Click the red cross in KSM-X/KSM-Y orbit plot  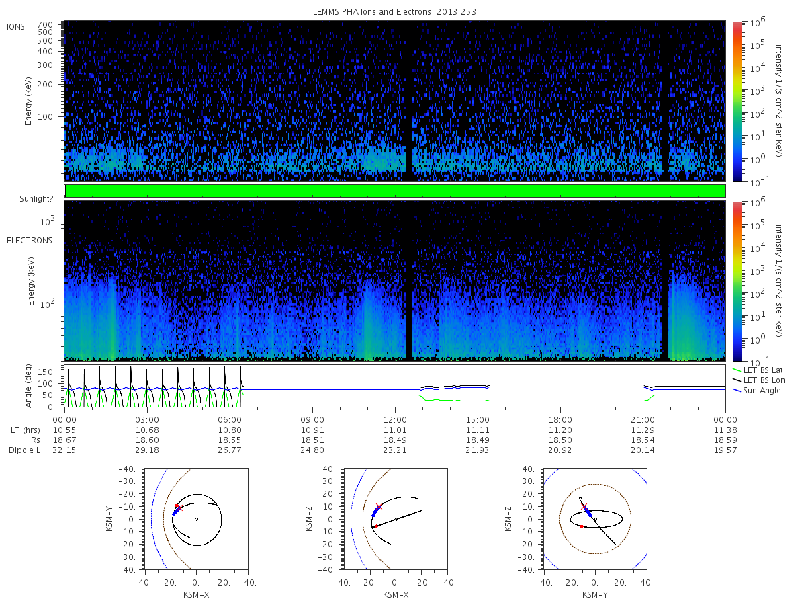point(179,508)
